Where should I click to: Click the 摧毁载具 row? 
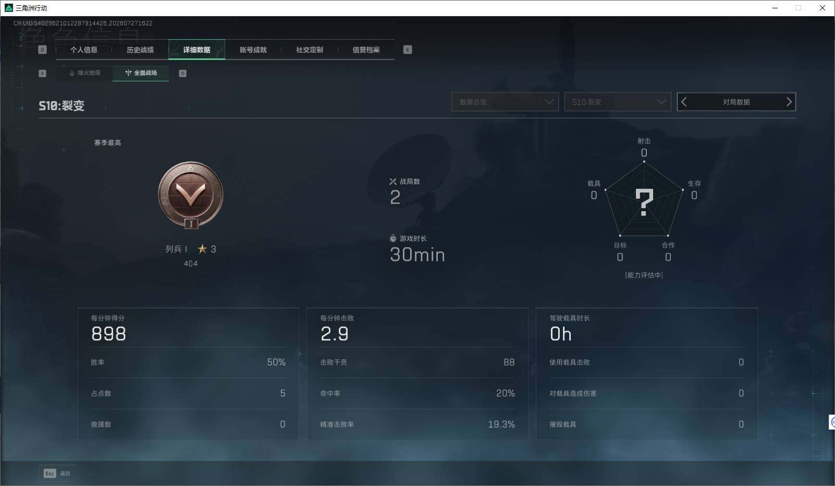[646, 424]
